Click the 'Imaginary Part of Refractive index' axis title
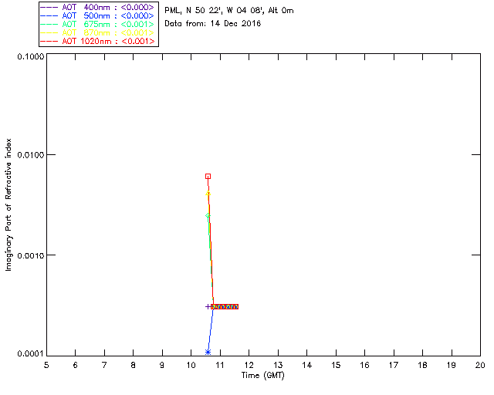This screenshot has width=494, height=395. pyautogui.click(x=8, y=204)
